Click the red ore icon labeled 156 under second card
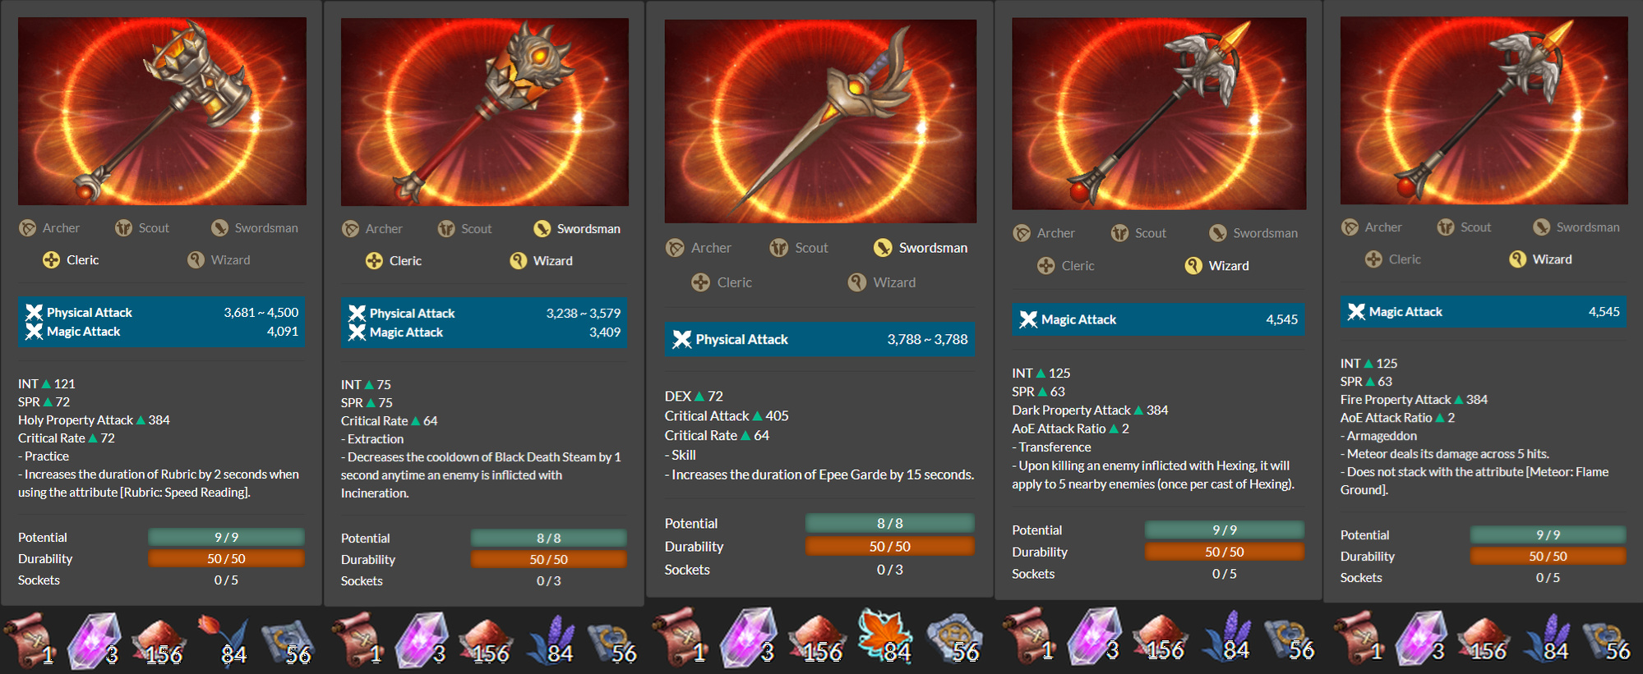The image size is (1643, 674). (x=486, y=641)
